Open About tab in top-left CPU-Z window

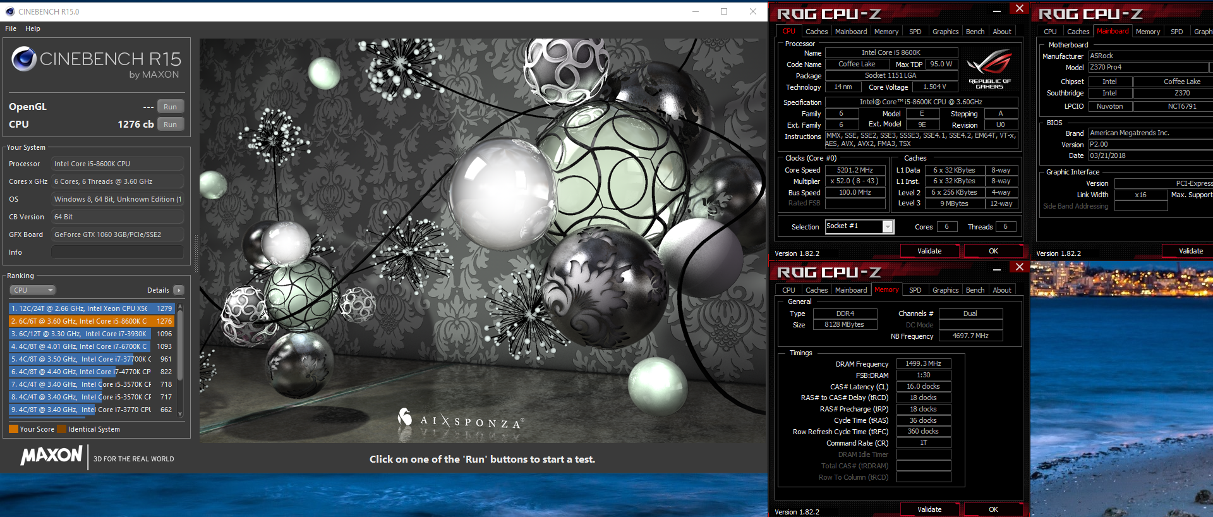tap(1002, 32)
